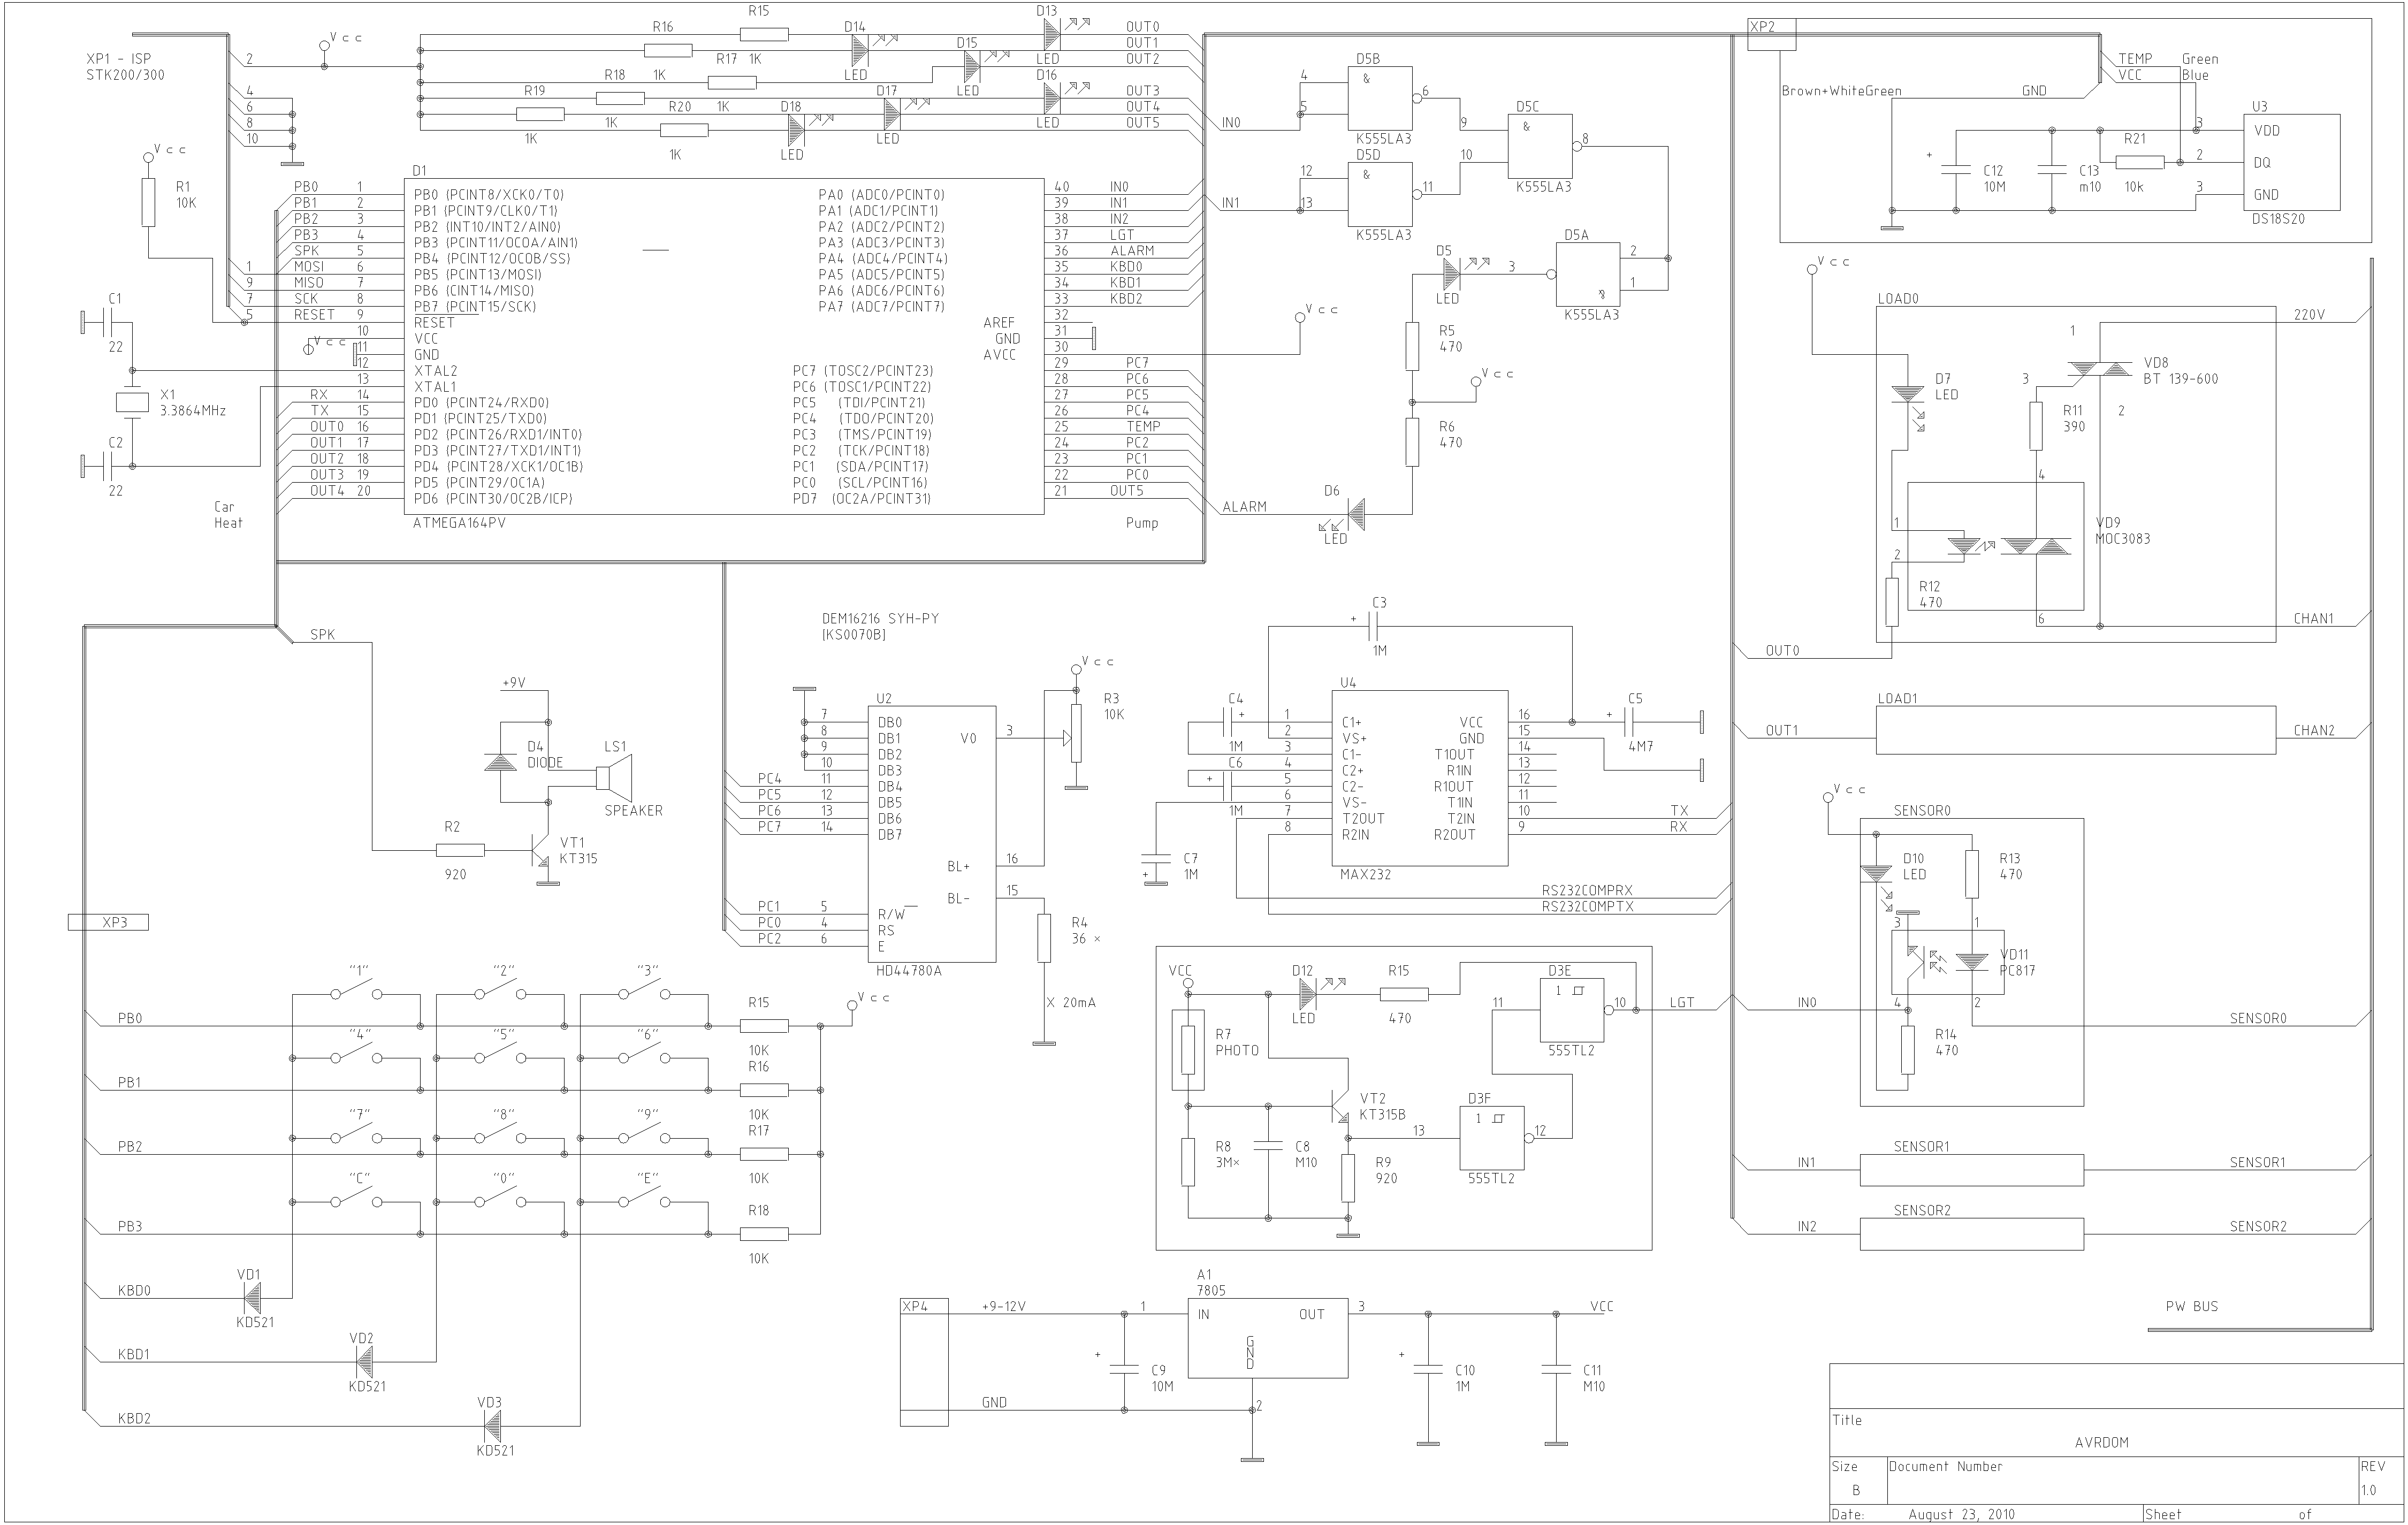
Task: Click the MAX232 part label
Action: (1365, 875)
